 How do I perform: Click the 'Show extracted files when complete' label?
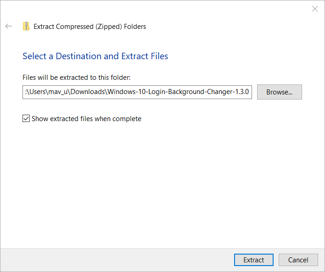[x=86, y=119]
